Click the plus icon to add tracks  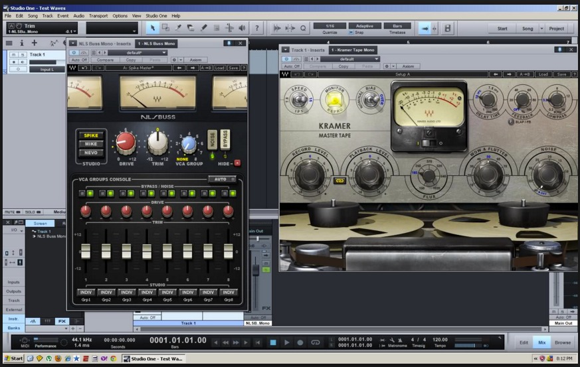[34, 43]
